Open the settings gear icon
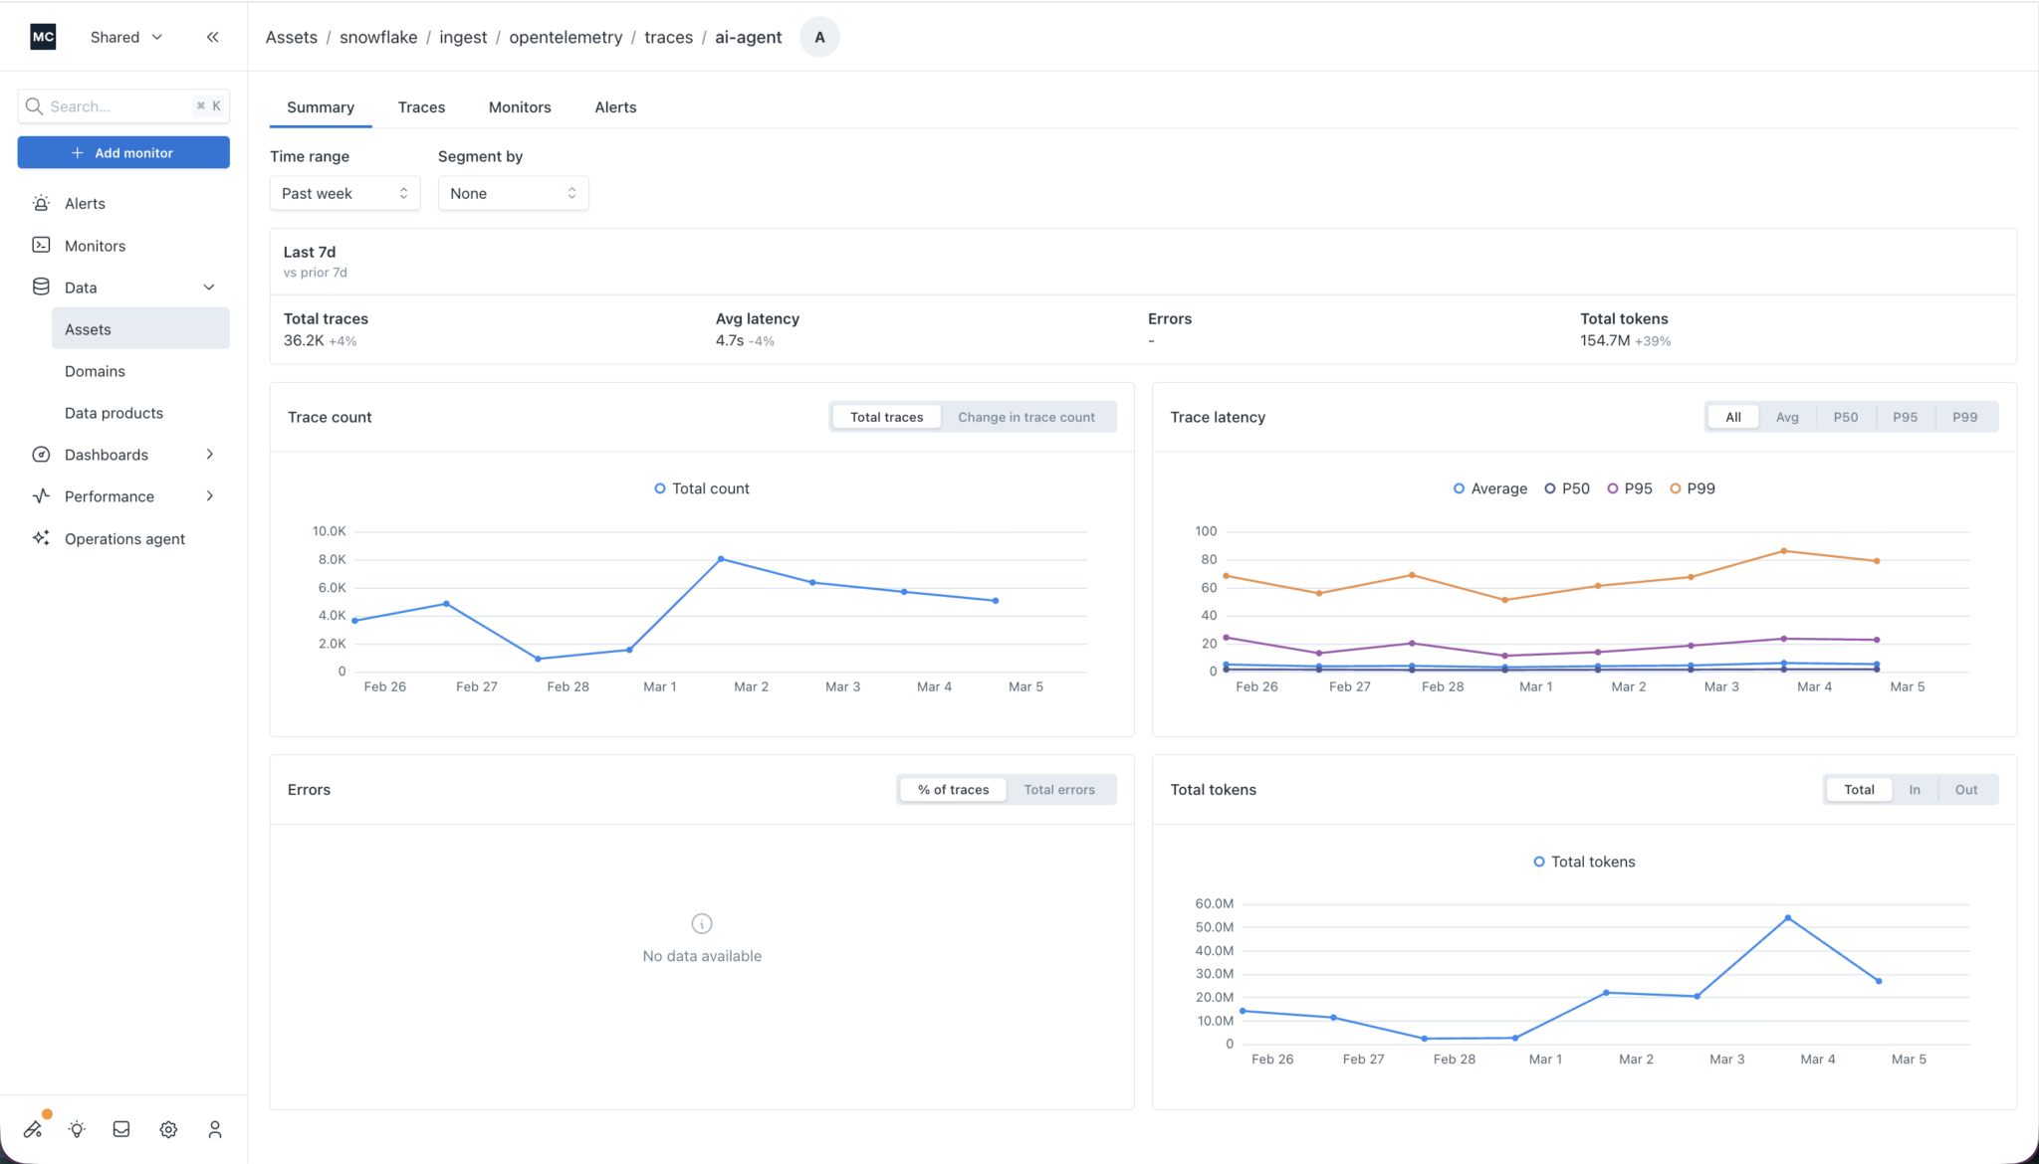The width and height of the screenshot is (2039, 1164). [x=168, y=1129]
